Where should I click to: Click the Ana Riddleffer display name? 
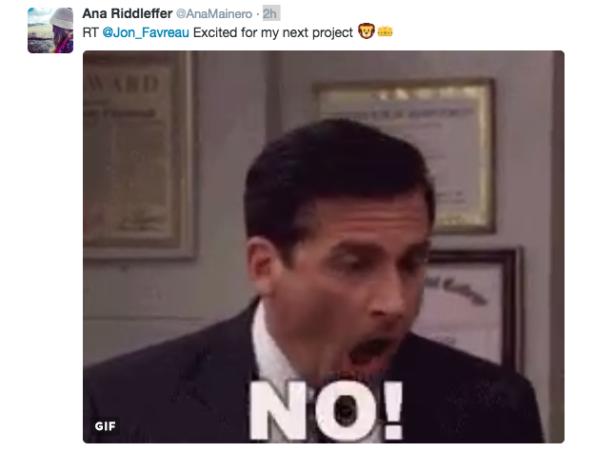point(128,13)
